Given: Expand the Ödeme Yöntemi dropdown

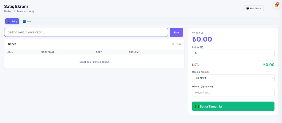Looking at the screenshot, I should coord(233,78).
